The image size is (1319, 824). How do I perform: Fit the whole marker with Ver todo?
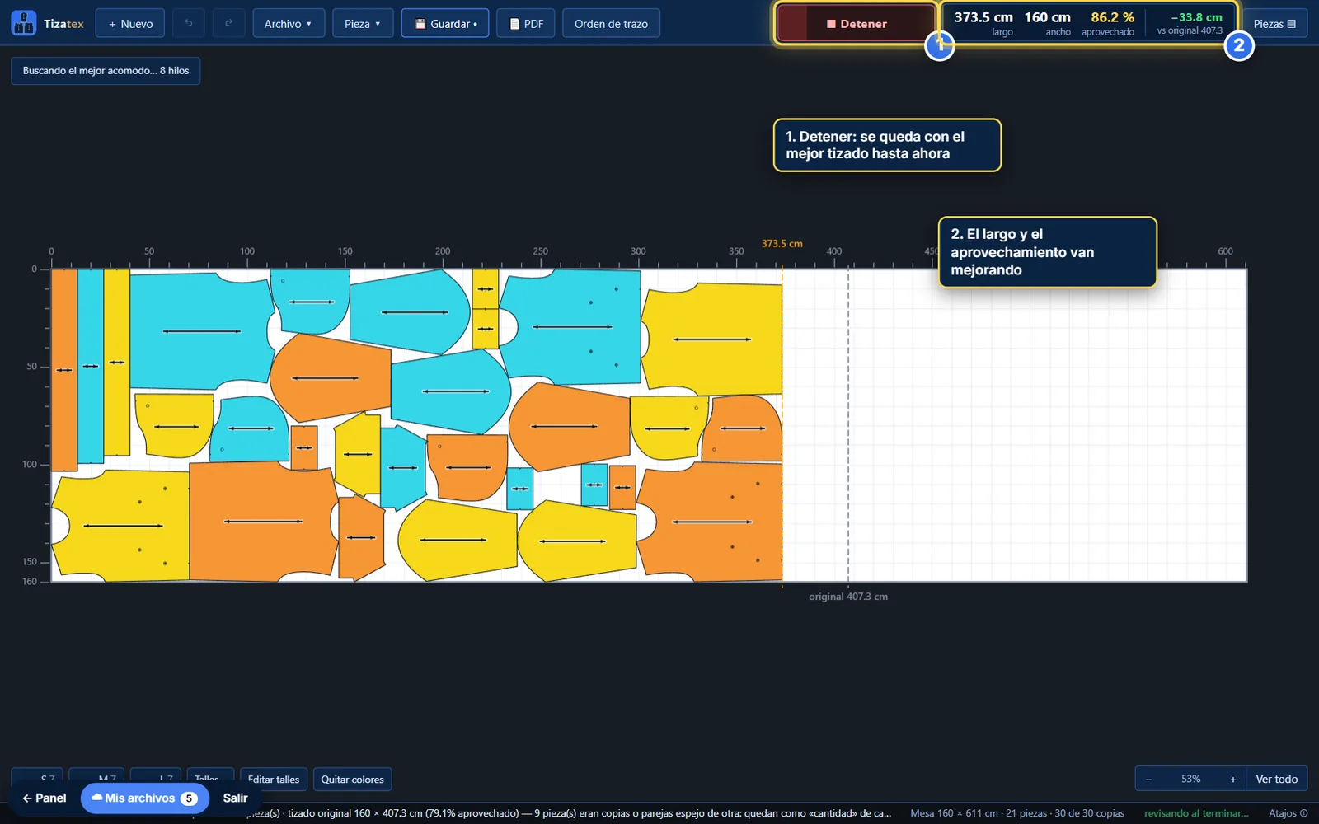point(1276,779)
